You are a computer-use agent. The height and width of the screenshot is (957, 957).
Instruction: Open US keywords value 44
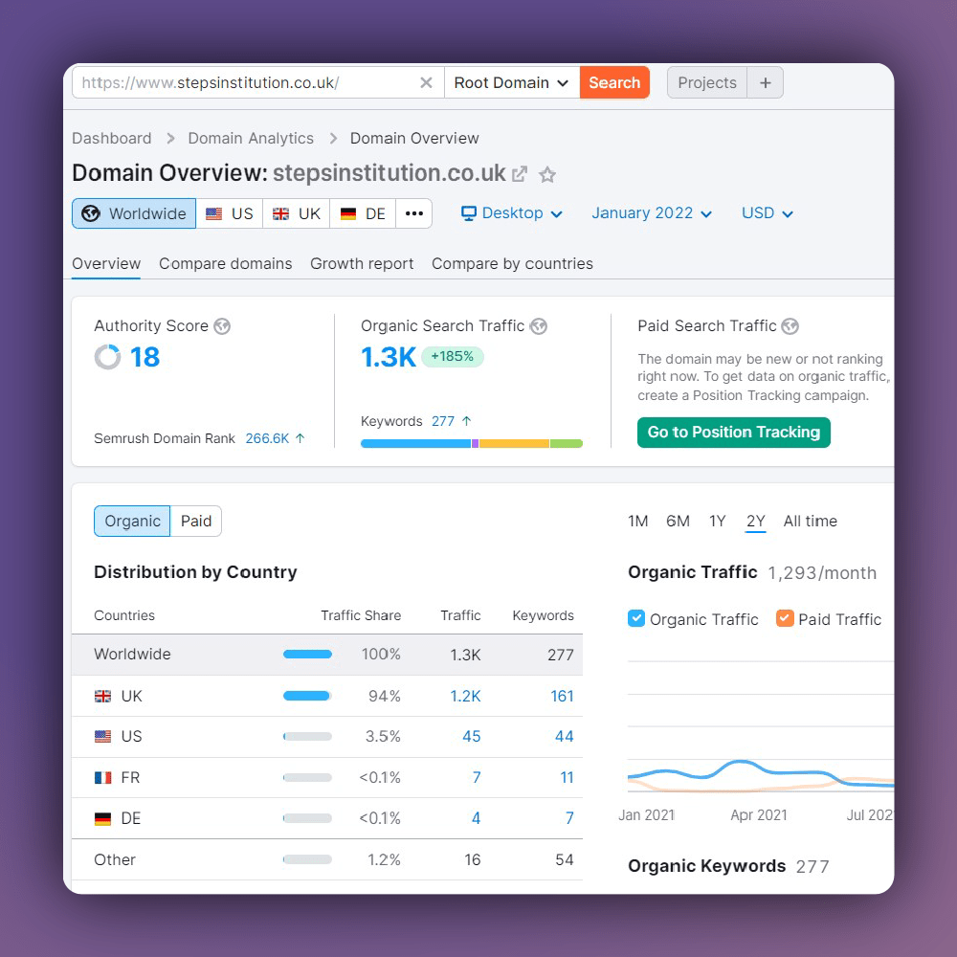click(x=565, y=736)
